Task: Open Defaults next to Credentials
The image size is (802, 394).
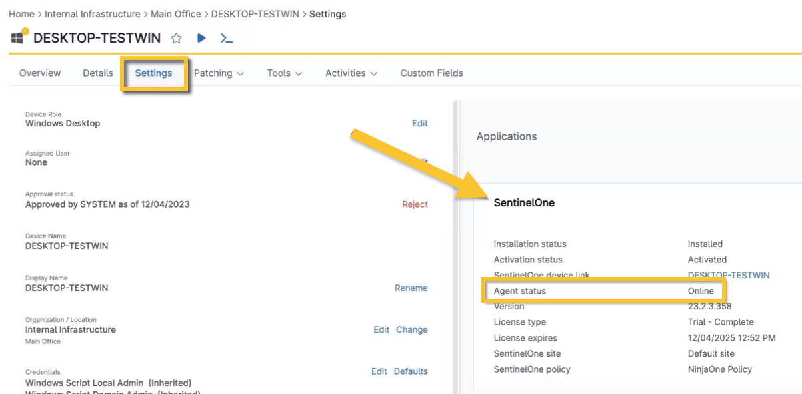Action: pyautogui.click(x=410, y=371)
